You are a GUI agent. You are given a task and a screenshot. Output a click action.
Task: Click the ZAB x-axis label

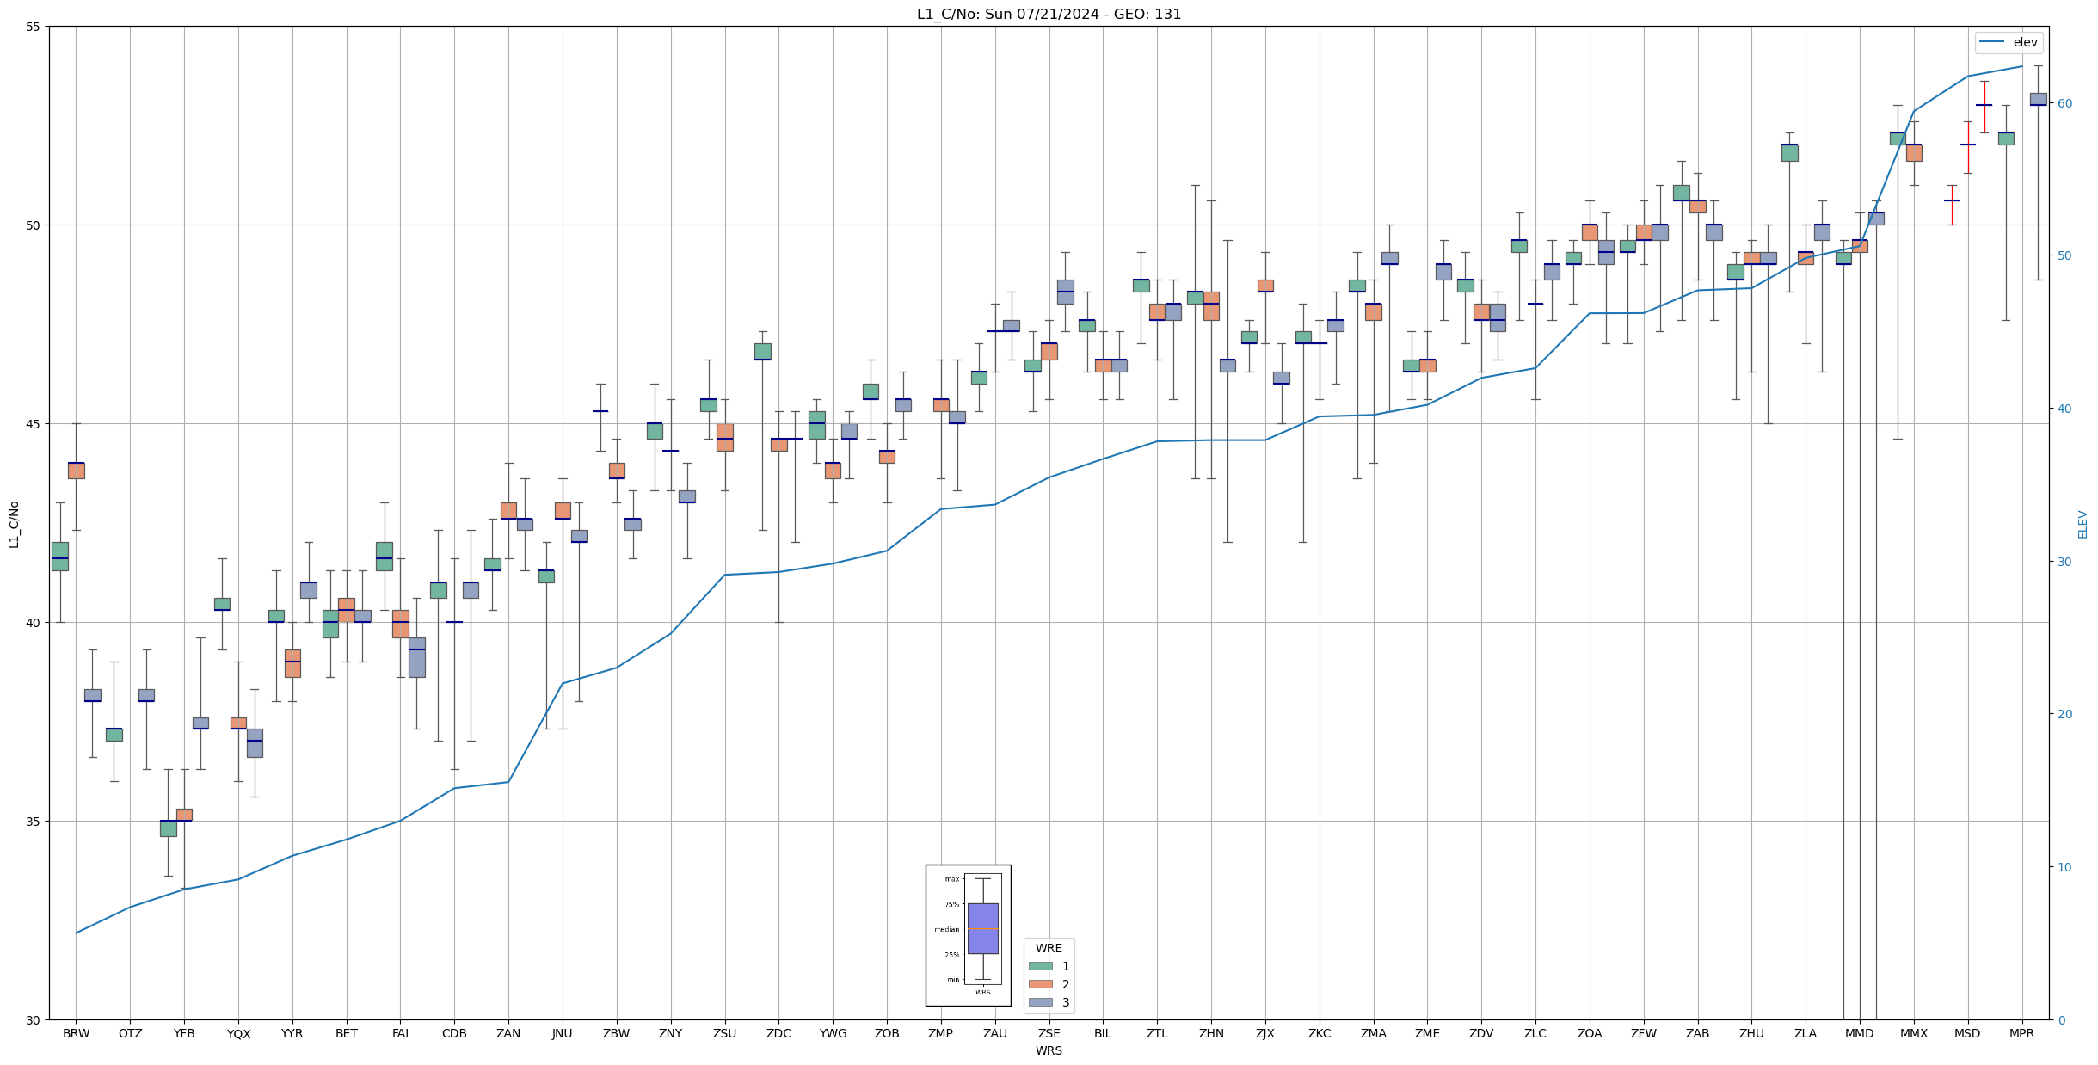(x=1698, y=1033)
